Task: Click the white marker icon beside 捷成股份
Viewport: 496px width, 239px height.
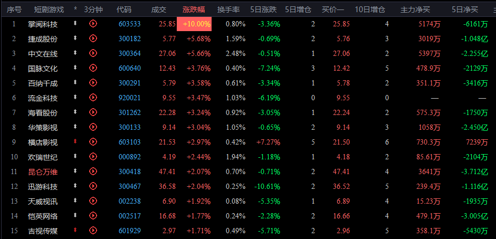Action: [x=75, y=38]
